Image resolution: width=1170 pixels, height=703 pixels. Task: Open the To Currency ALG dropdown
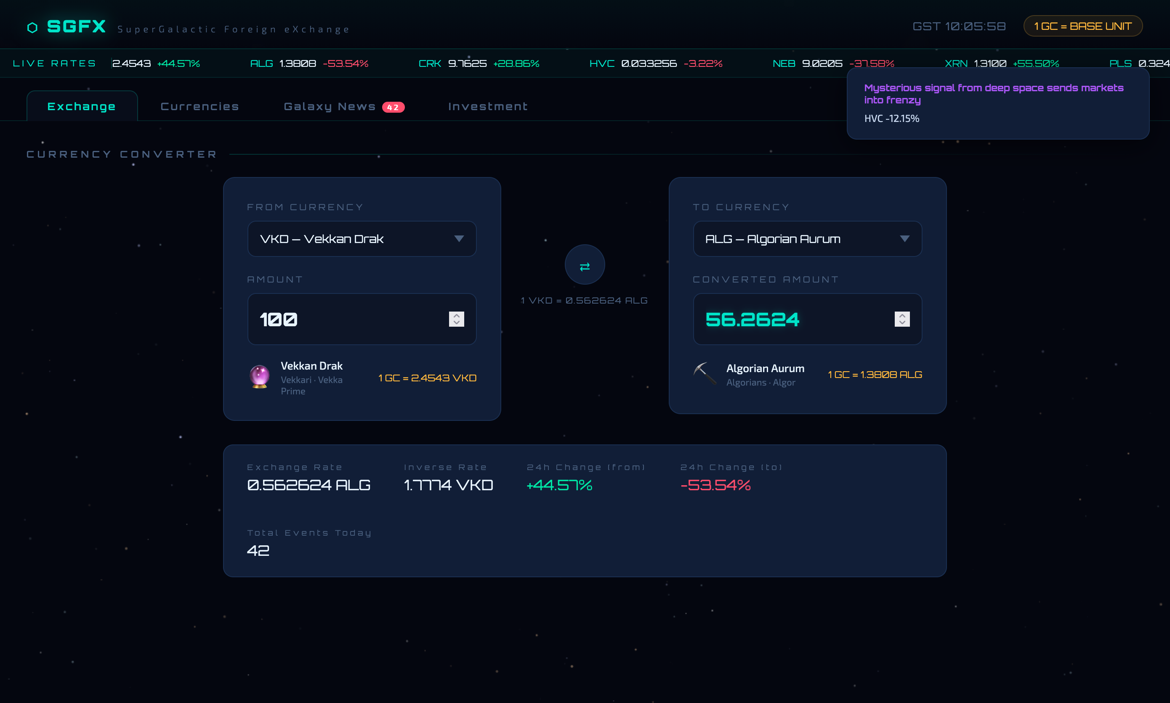pyautogui.click(x=807, y=239)
